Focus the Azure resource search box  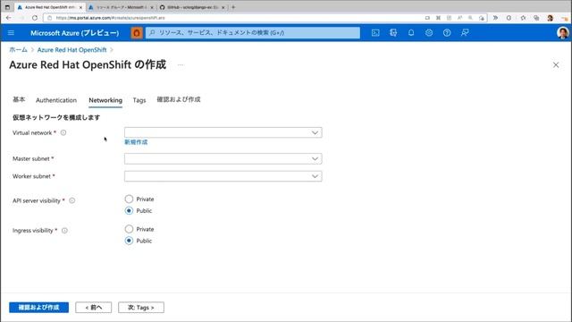(x=253, y=33)
